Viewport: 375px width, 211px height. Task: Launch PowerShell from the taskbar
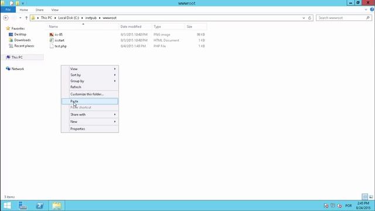pyautogui.click(x=40, y=206)
